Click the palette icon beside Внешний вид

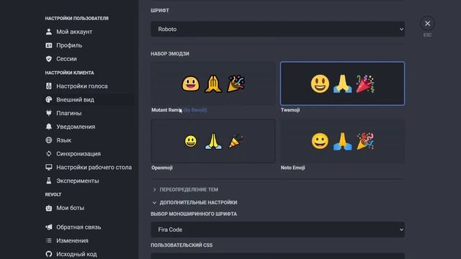pos(49,99)
